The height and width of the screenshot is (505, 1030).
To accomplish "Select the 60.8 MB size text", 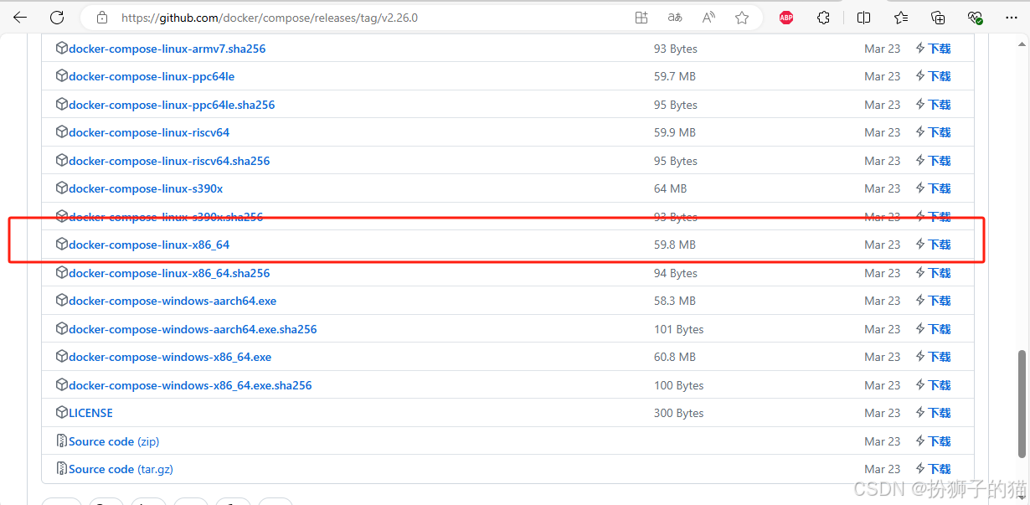I will pos(675,357).
